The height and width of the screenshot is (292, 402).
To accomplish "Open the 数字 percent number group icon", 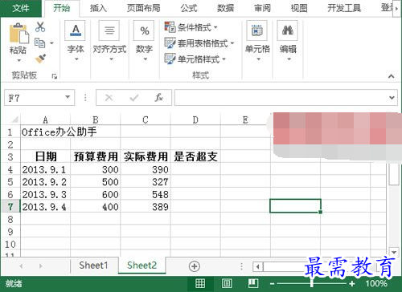I will click(x=144, y=30).
